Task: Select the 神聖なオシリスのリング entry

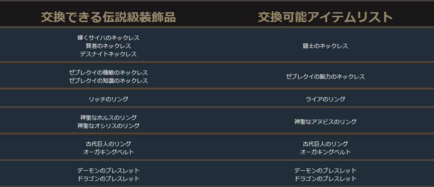Action: 108,126
